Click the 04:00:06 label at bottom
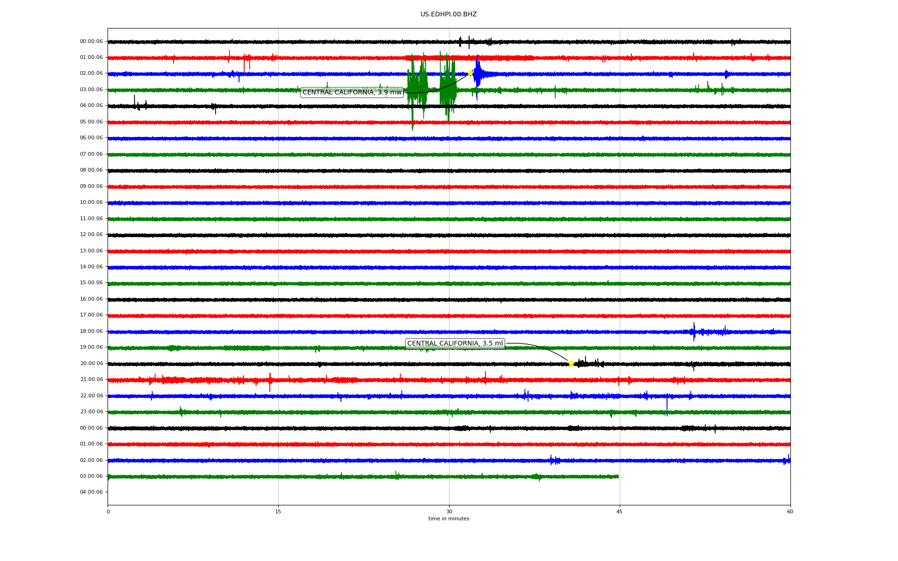Image resolution: width=898 pixels, height=561 pixels. (x=91, y=492)
